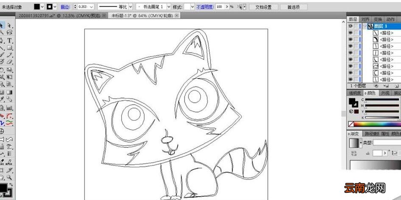Select the circular crosshair tool in toolbox

coord(2,131)
